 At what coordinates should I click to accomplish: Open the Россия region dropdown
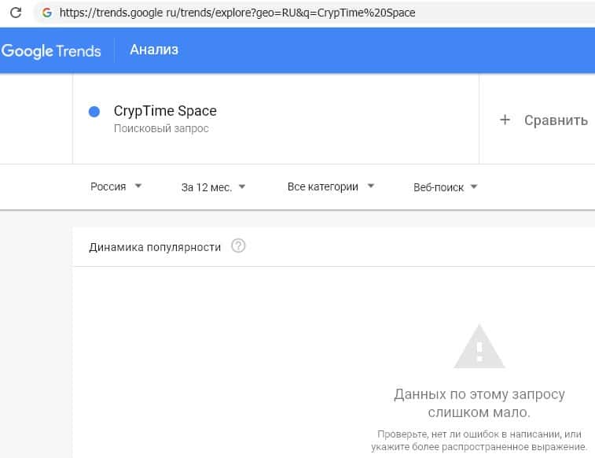pos(116,187)
